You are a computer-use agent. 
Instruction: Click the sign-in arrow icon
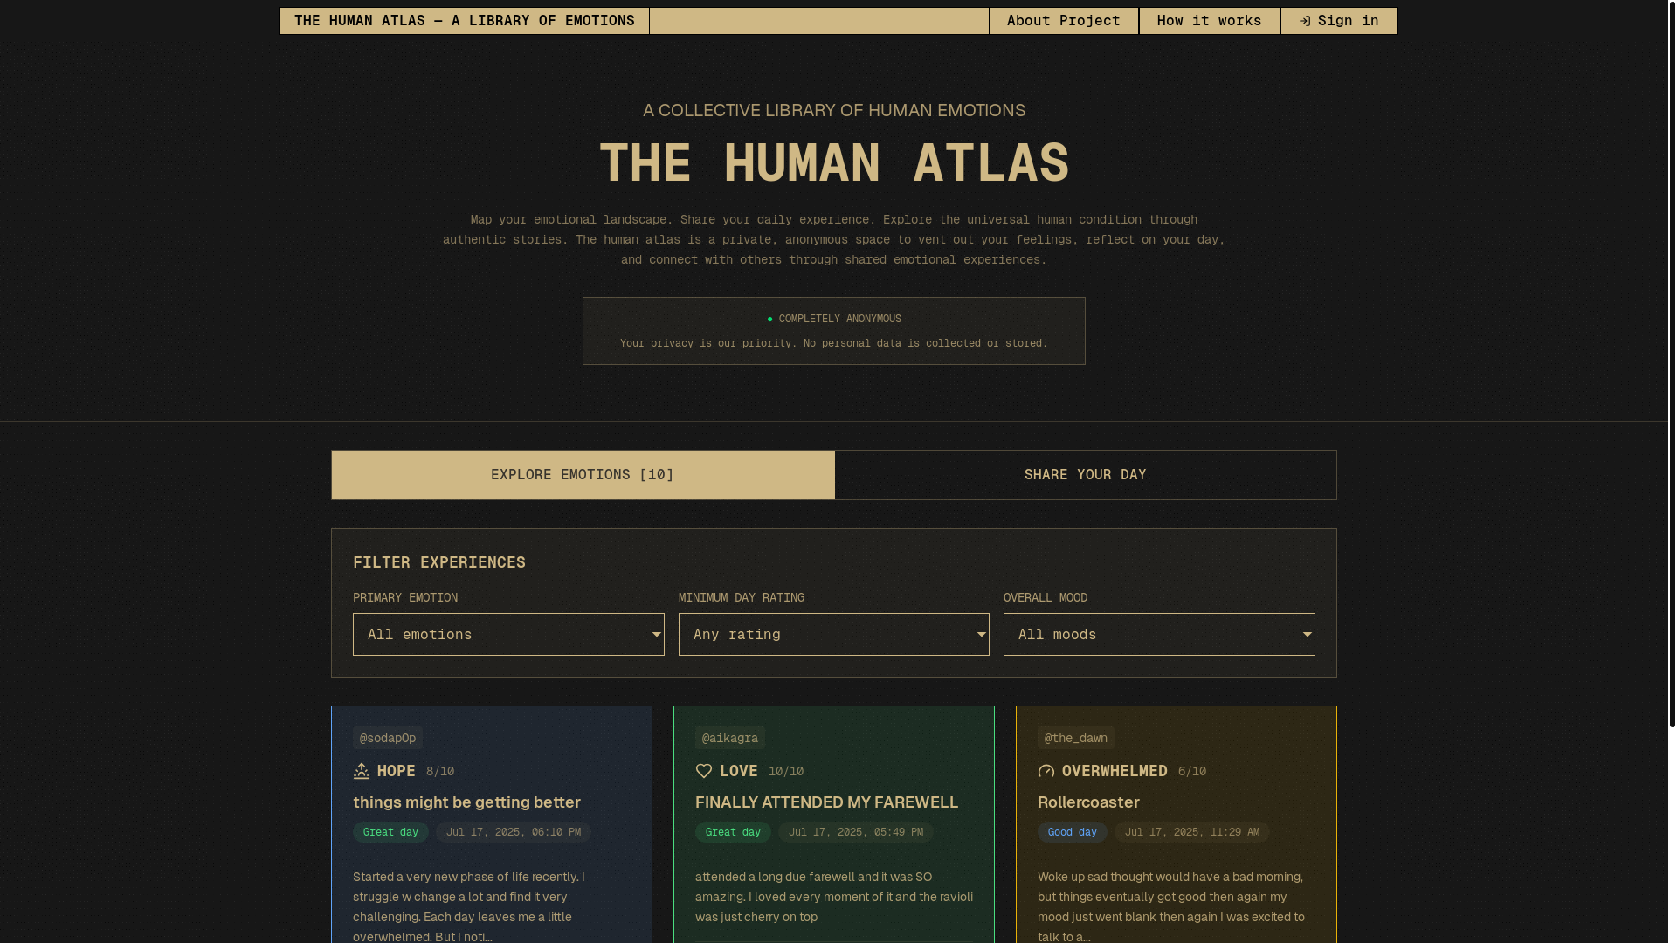(x=1305, y=21)
